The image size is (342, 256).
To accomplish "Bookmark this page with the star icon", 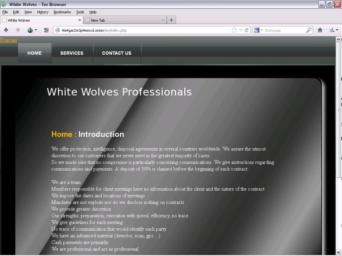I will pos(234,30).
